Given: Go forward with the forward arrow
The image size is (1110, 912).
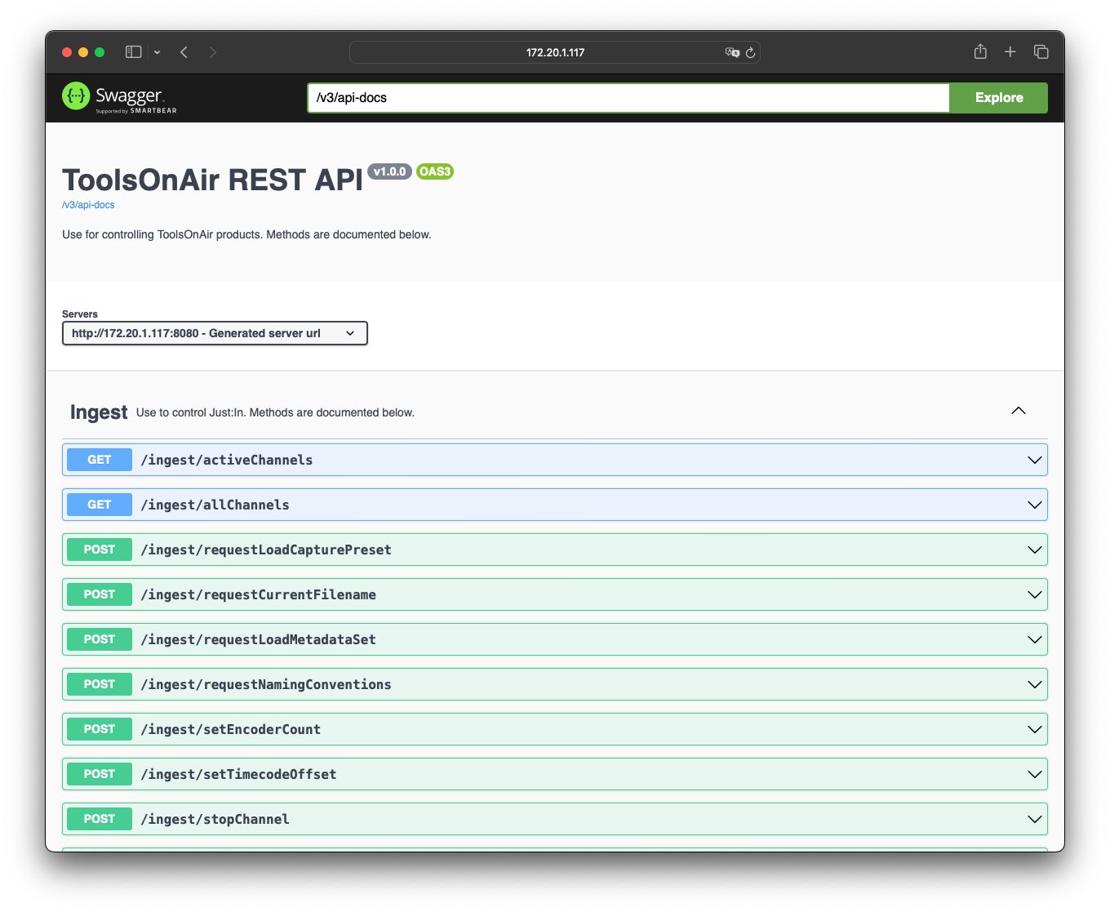Looking at the screenshot, I should (213, 52).
